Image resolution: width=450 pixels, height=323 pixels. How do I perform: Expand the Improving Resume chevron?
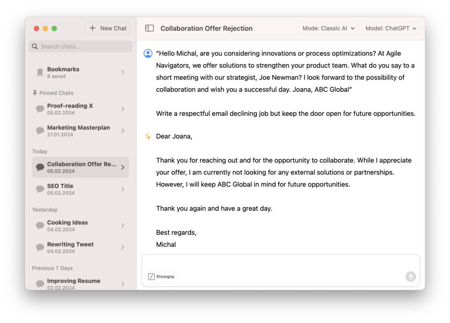[x=123, y=284]
